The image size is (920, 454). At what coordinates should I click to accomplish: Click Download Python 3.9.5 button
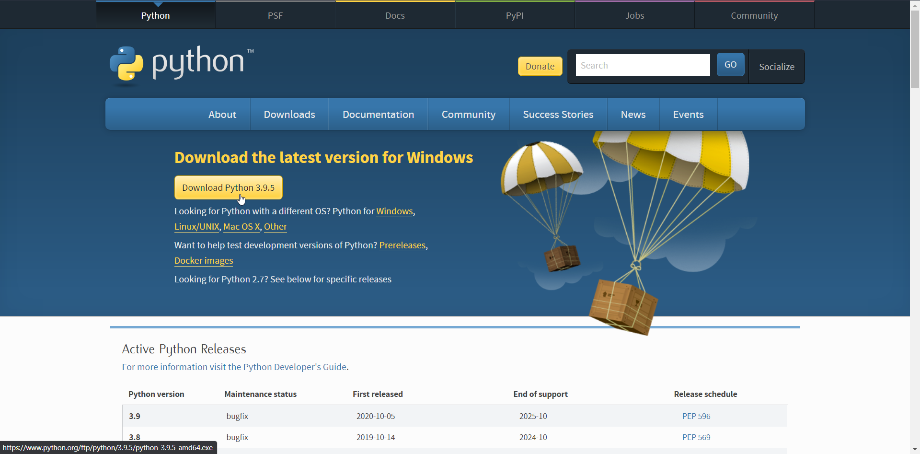pos(229,187)
